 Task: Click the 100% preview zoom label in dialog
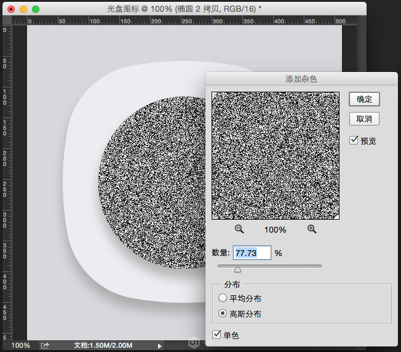275,230
